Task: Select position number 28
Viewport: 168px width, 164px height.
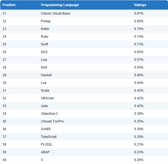Action: coord(4,67)
